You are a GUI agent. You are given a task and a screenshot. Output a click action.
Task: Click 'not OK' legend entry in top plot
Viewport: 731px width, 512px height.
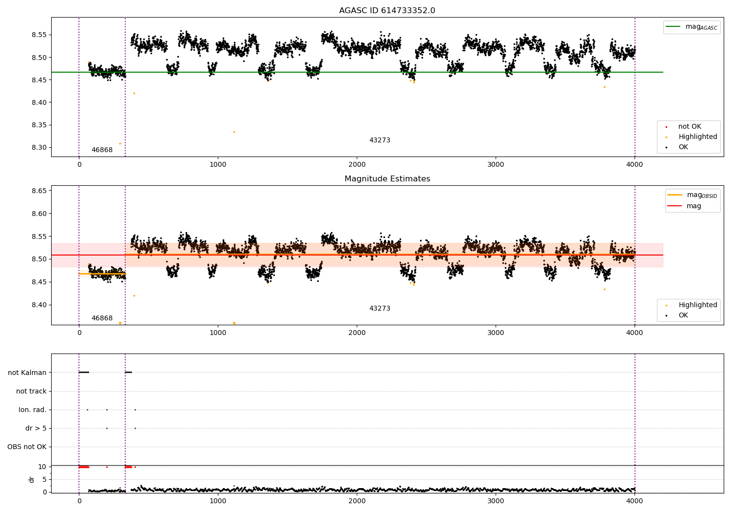(690, 127)
